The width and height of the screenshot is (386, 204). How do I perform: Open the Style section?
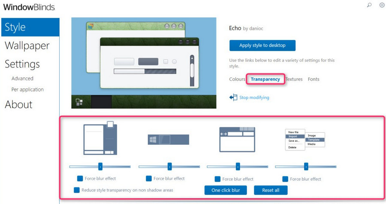(30, 27)
